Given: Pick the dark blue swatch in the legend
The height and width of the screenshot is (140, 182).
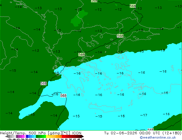Looking at the screenshot, I should pos(27,136).
